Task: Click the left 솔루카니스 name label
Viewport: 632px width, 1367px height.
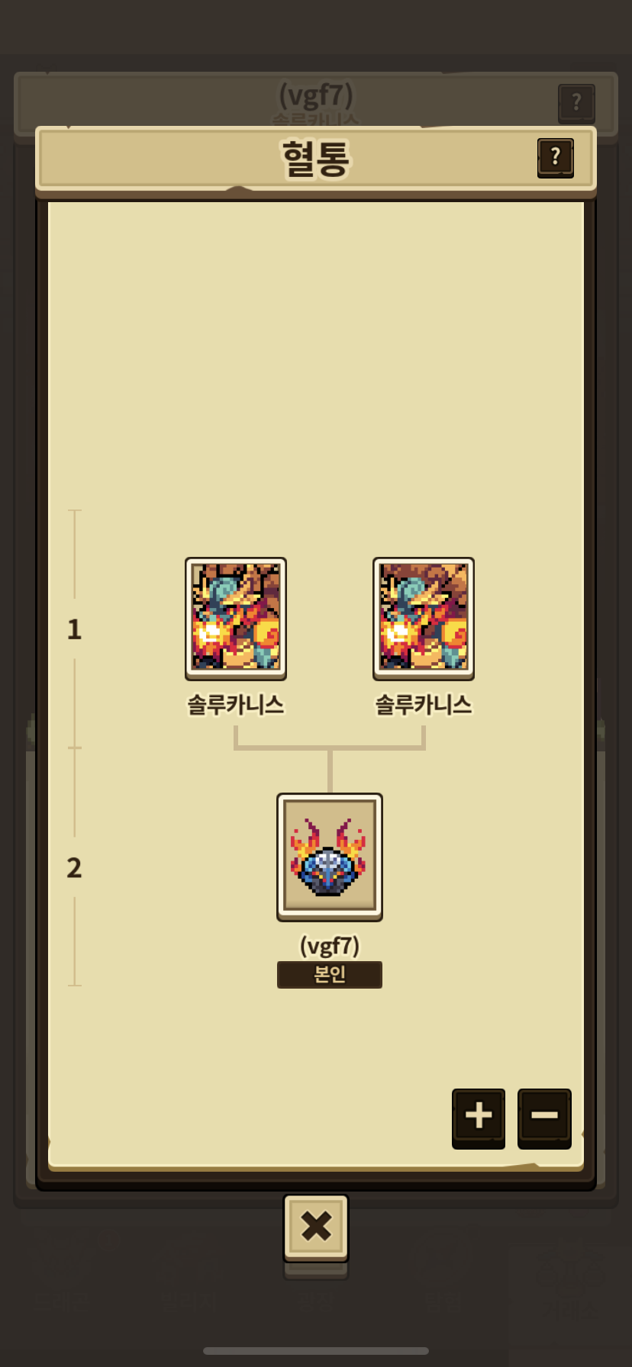Action: pos(236,705)
